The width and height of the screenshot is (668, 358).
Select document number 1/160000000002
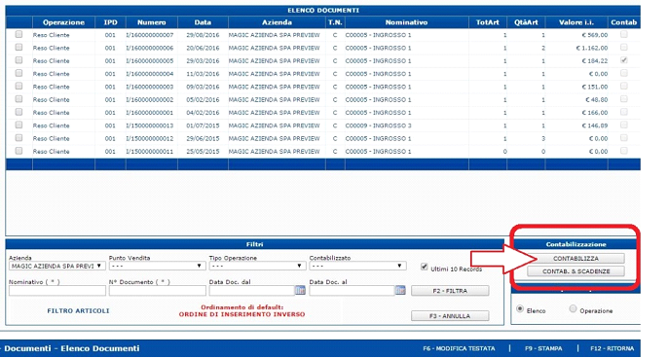(x=150, y=99)
